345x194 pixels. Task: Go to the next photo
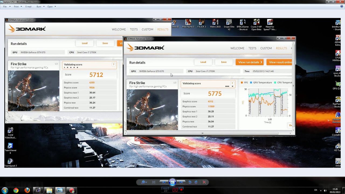click(x=181, y=182)
